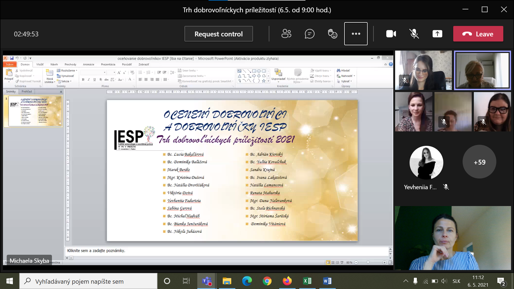The height and width of the screenshot is (289, 514).
Task: Click the Usporiadať arrange icon
Action: [278, 73]
